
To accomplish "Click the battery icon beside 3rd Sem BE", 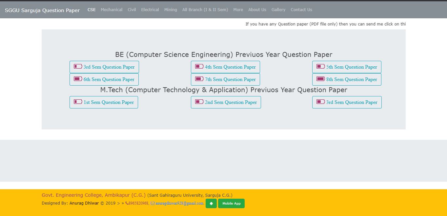I will click(x=78, y=66).
